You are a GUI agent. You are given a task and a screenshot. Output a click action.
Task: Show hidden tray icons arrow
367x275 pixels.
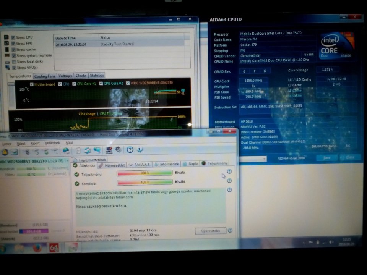pos(304,243)
